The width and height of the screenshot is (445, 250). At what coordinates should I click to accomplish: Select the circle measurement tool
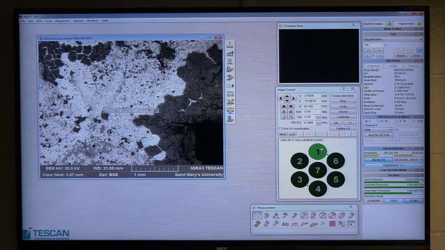click(323, 216)
